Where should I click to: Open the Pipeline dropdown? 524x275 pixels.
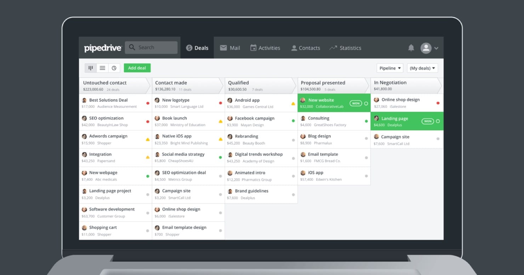389,68
